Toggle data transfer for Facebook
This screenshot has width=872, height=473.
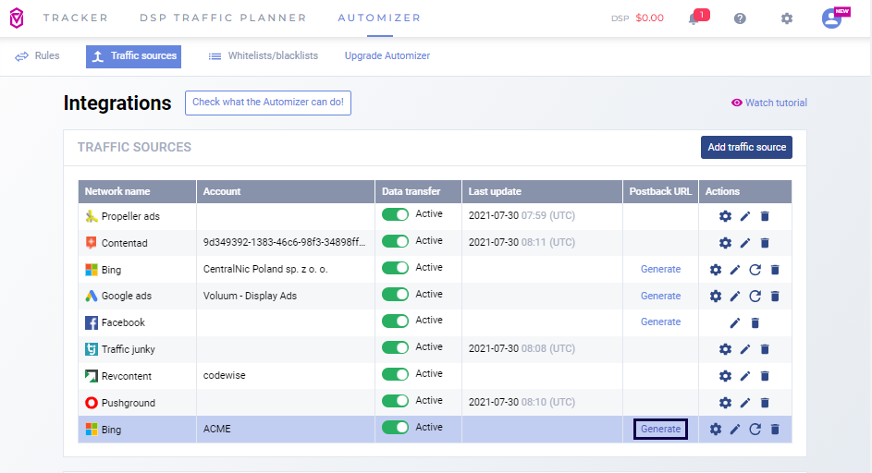click(396, 321)
